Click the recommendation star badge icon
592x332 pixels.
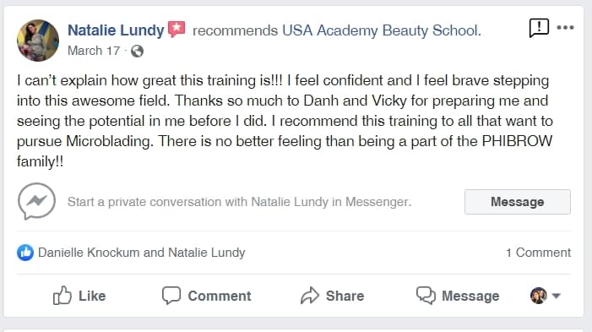pos(177,30)
